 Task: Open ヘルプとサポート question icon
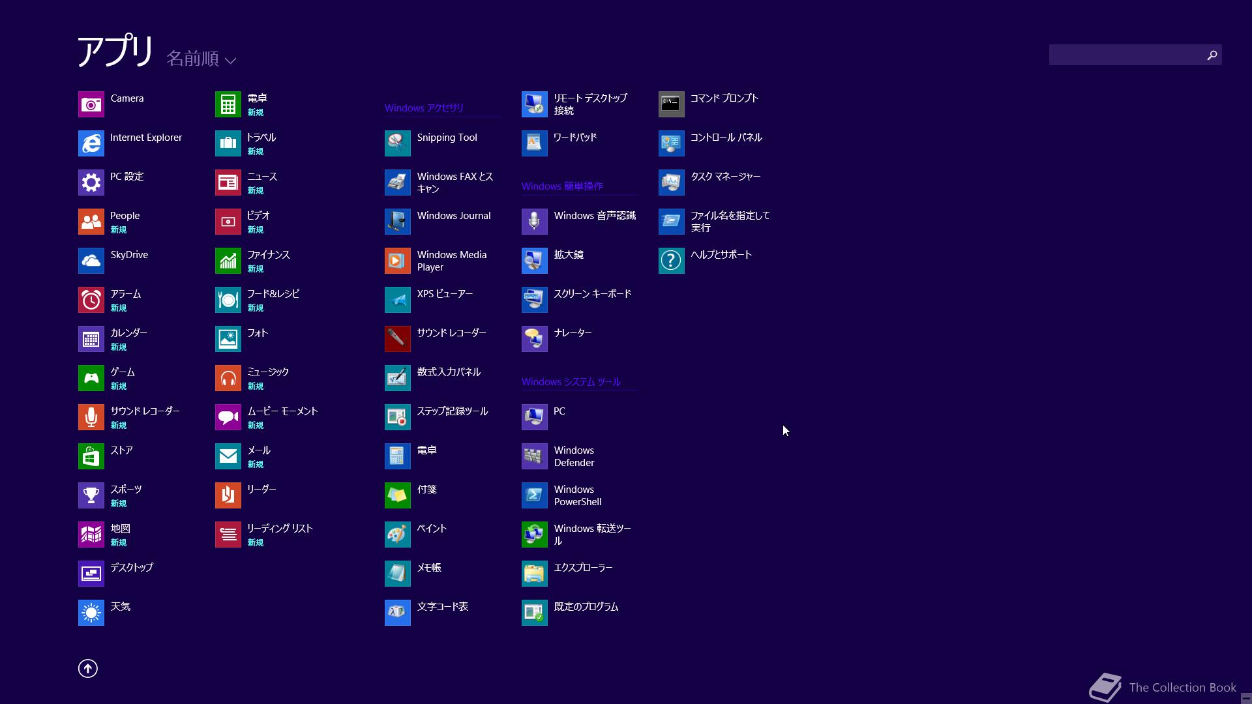tap(672, 261)
